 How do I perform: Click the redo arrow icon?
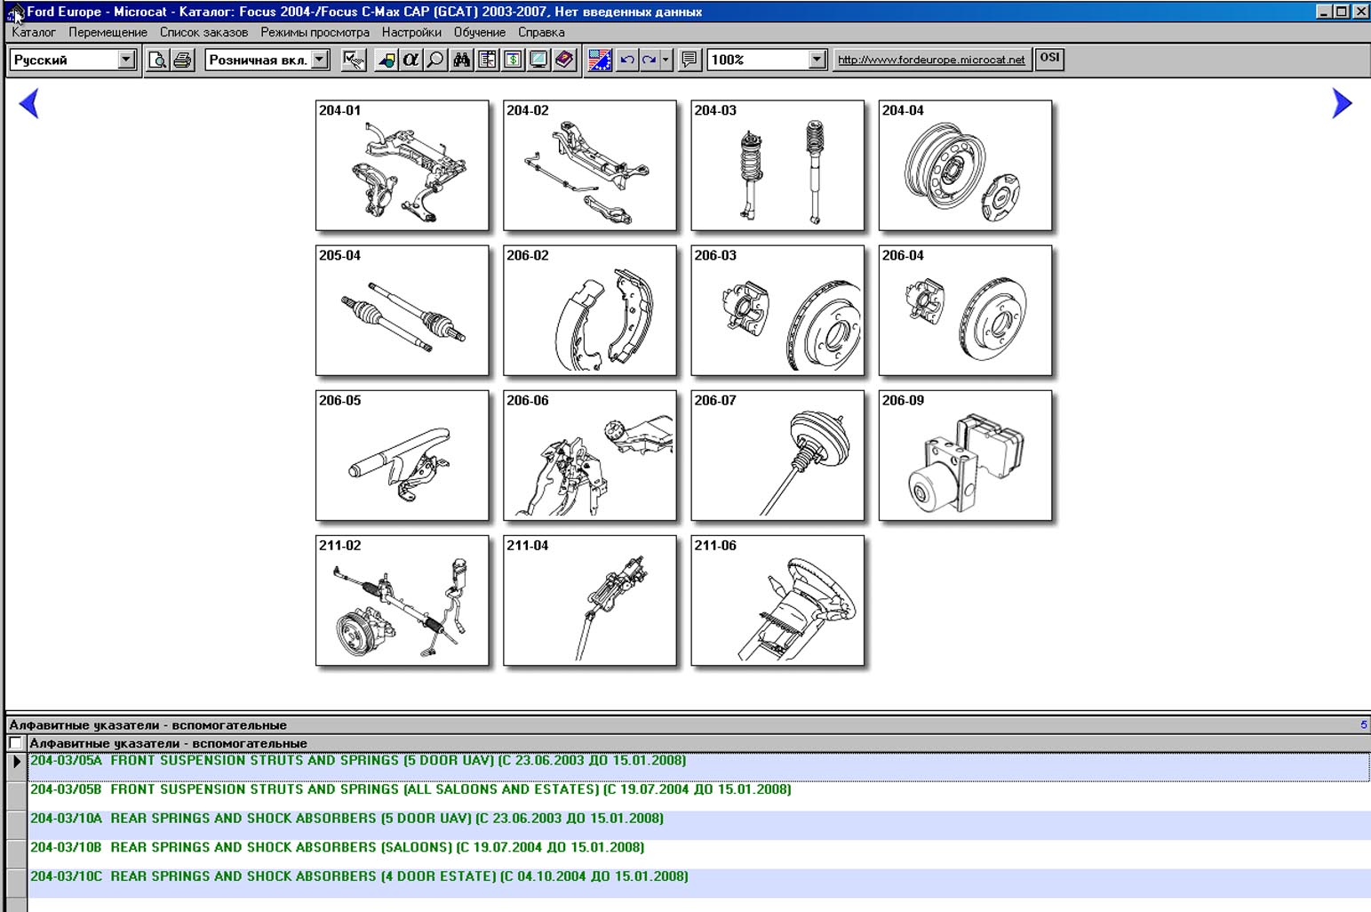(650, 60)
